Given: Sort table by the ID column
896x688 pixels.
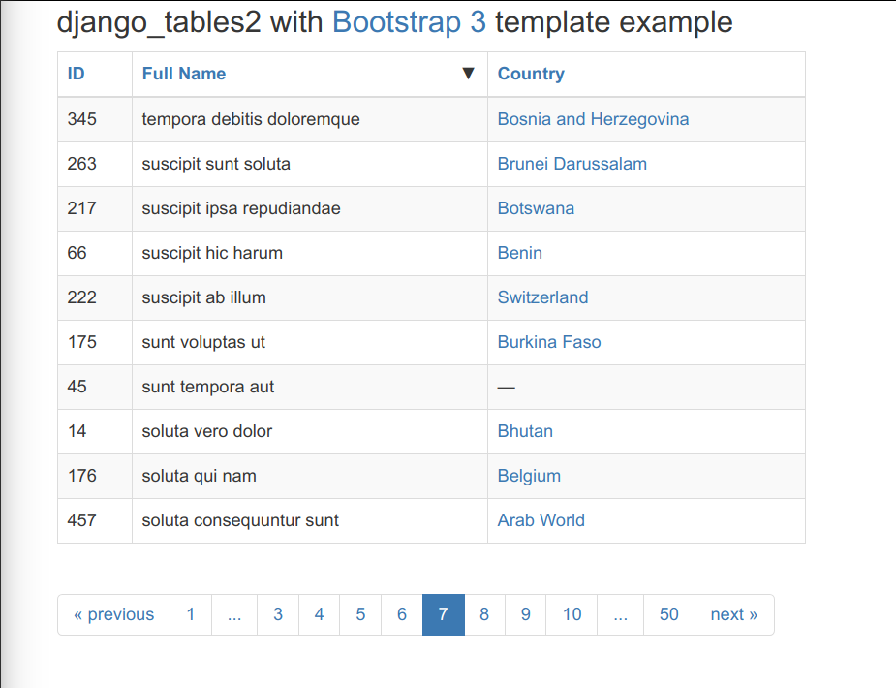Looking at the screenshot, I should [75, 74].
